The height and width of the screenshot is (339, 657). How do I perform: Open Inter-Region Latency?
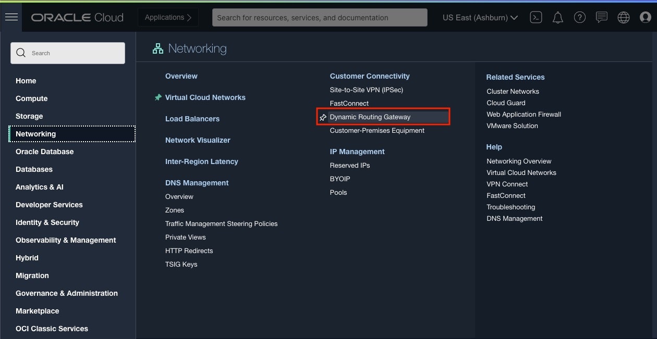[x=202, y=161]
